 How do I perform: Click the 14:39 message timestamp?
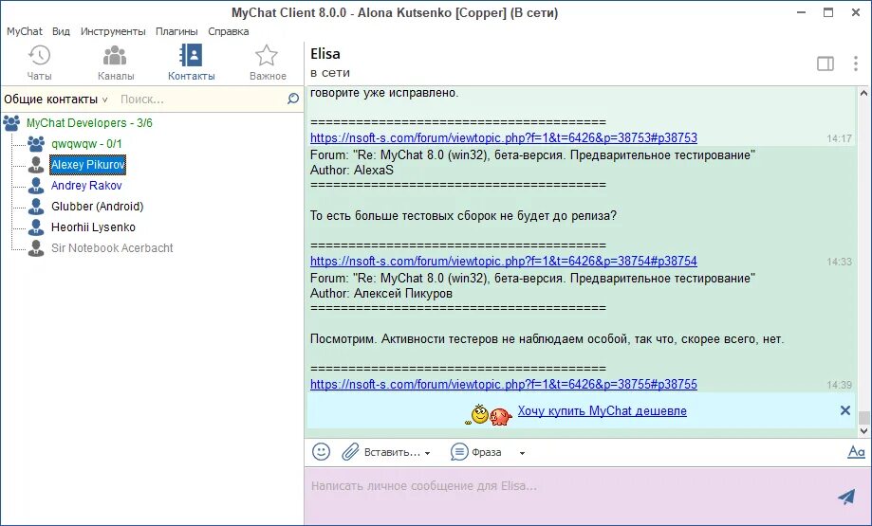pyautogui.click(x=839, y=385)
